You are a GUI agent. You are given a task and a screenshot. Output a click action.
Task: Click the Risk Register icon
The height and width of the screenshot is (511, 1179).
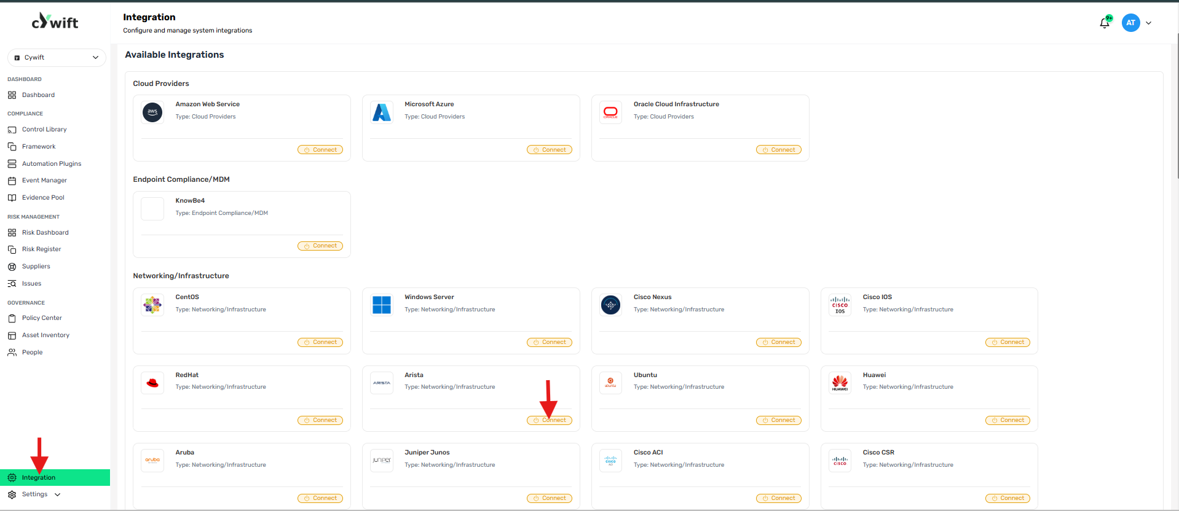coord(12,249)
